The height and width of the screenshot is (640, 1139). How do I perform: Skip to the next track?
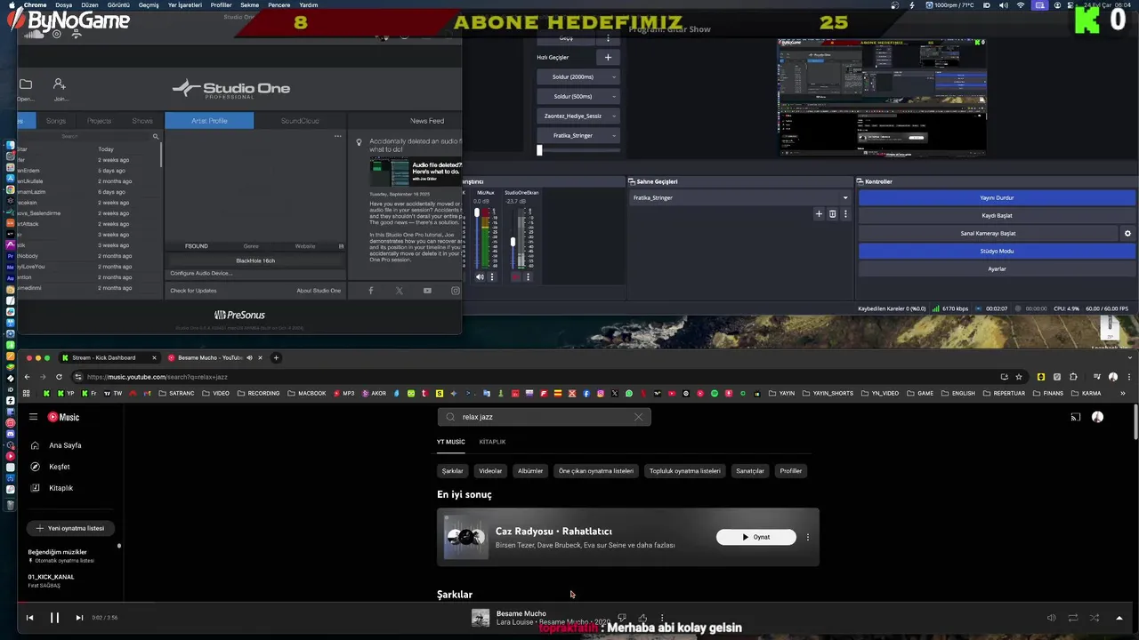pos(79,618)
